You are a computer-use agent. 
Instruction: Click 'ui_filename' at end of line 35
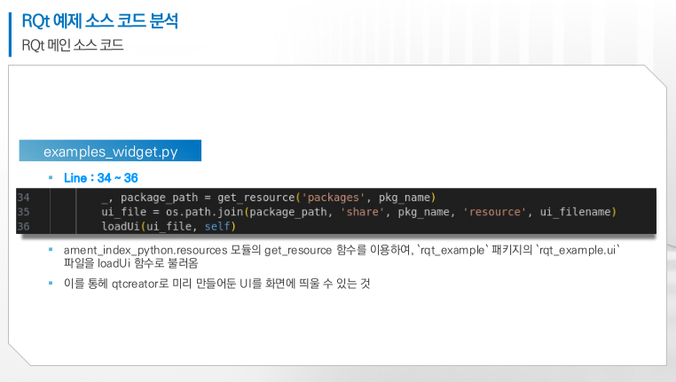pyautogui.click(x=575, y=212)
